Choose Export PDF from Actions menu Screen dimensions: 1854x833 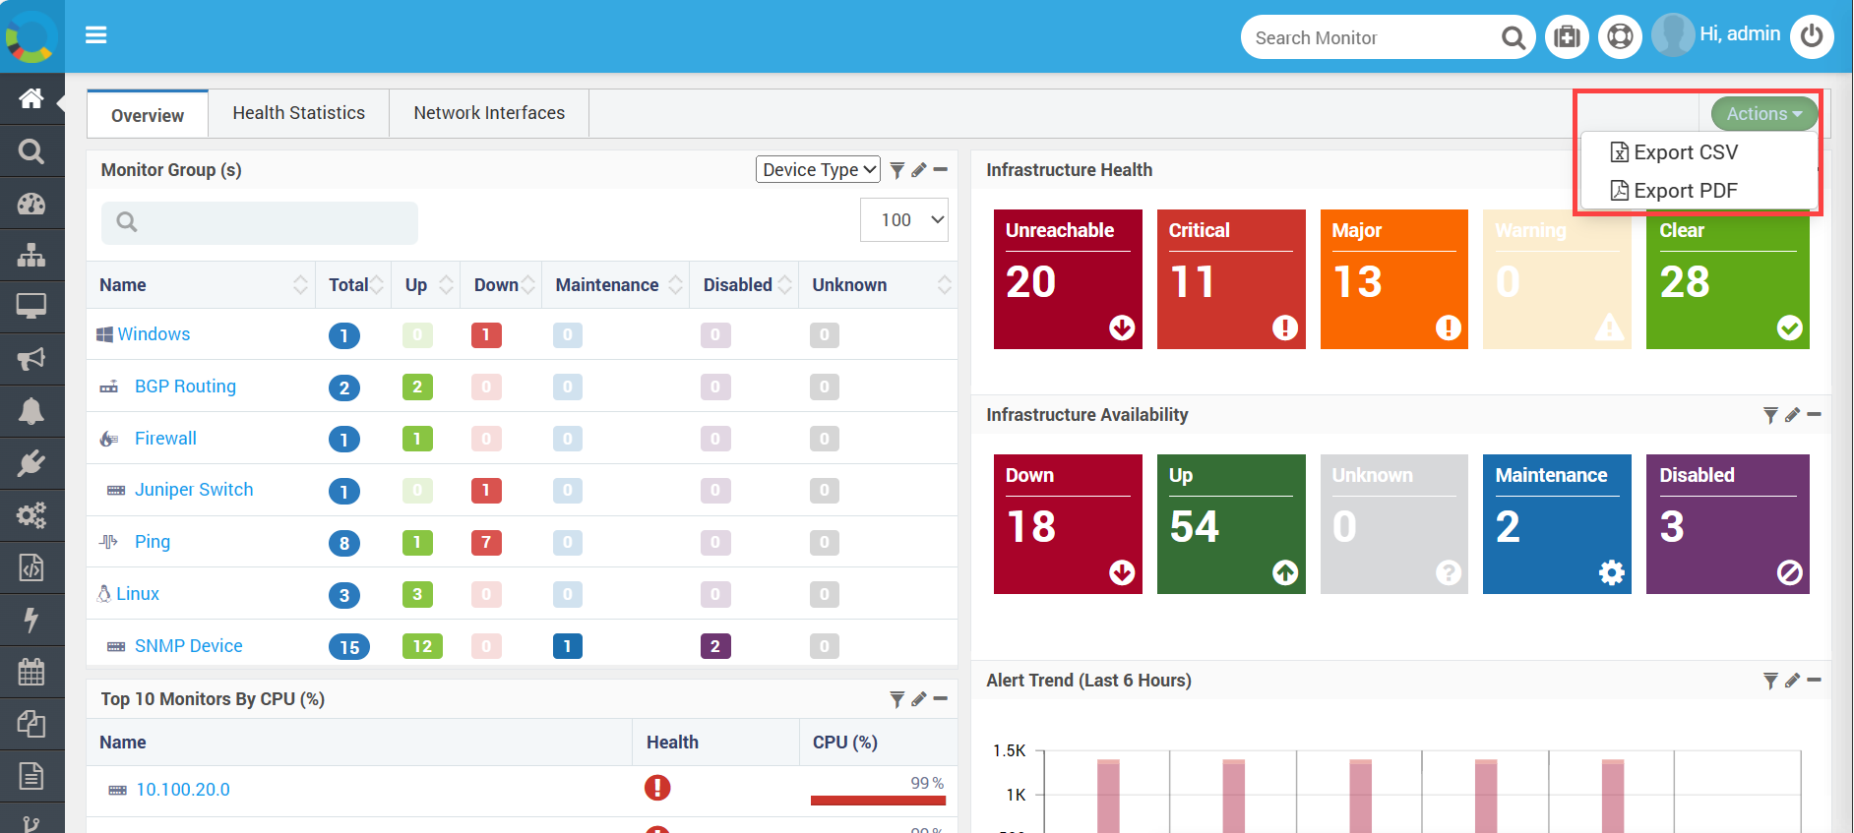tap(1675, 191)
